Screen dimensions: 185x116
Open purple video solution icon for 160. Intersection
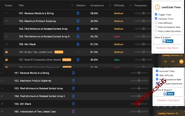pyautogui.click(x=73, y=111)
